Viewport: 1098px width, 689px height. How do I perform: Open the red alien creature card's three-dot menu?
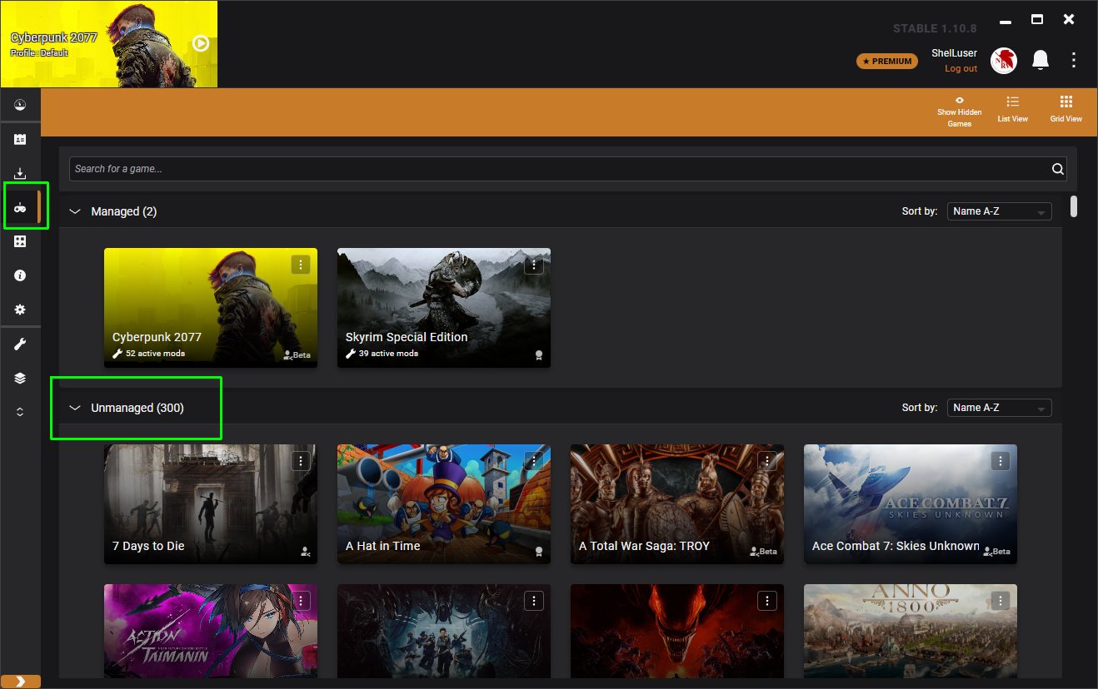click(767, 600)
